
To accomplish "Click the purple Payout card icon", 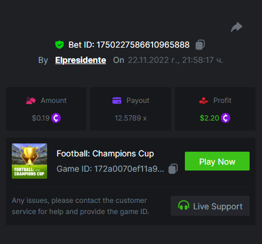I will pyautogui.click(x=117, y=101).
